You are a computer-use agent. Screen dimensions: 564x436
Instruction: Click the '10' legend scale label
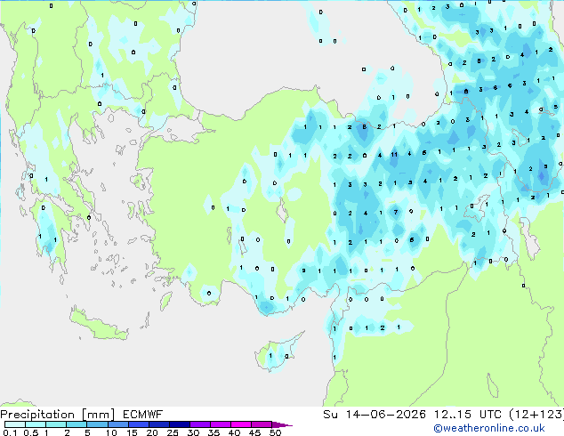tap(111, 432)
